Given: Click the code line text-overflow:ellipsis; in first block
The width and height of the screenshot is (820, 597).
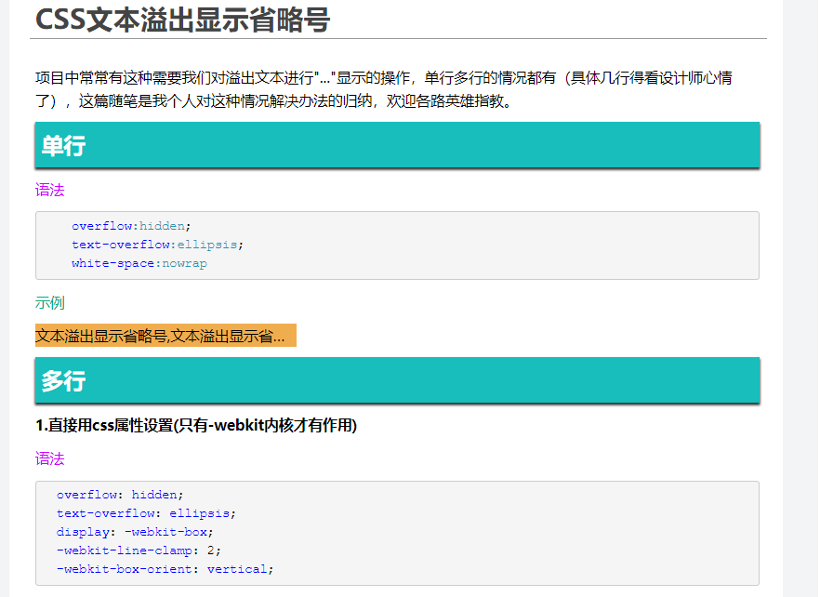Looking at the screenshot, I should pos(157,245).
